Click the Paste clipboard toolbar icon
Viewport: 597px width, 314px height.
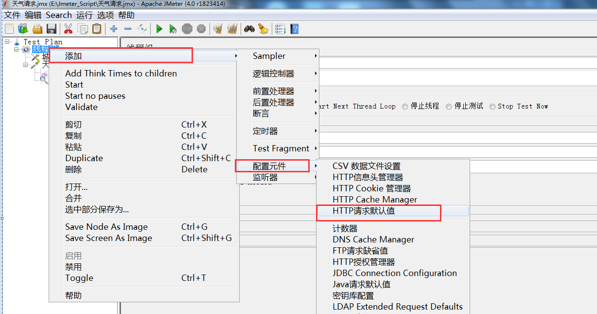coord(97,29)
